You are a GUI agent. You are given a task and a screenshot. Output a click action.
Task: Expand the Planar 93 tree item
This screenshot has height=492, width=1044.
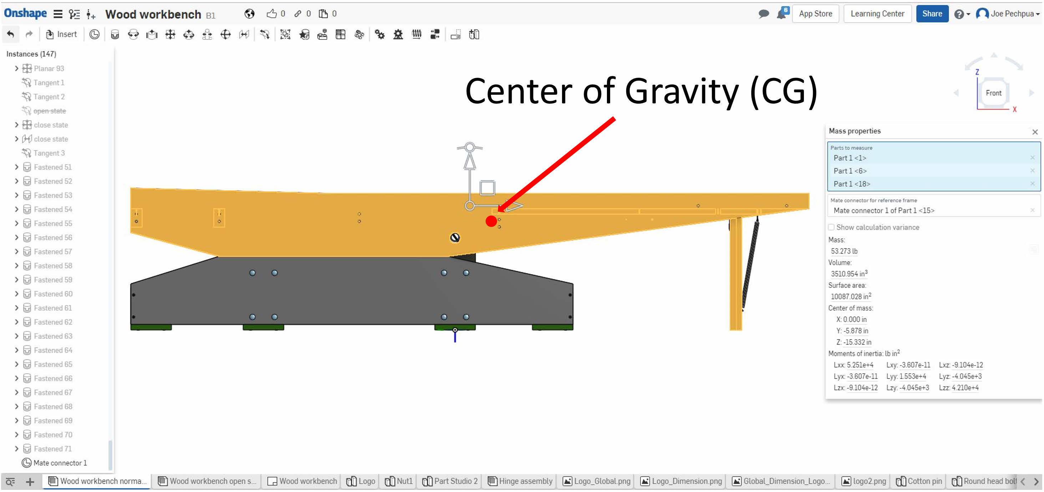tap(17, 68)
